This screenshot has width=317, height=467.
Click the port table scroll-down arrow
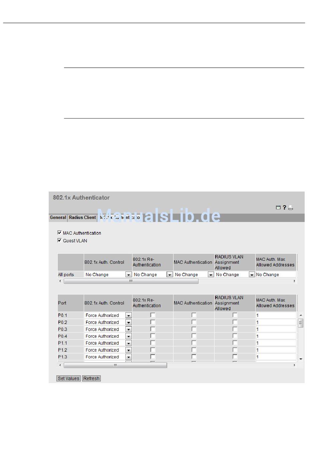pos(301,359)
